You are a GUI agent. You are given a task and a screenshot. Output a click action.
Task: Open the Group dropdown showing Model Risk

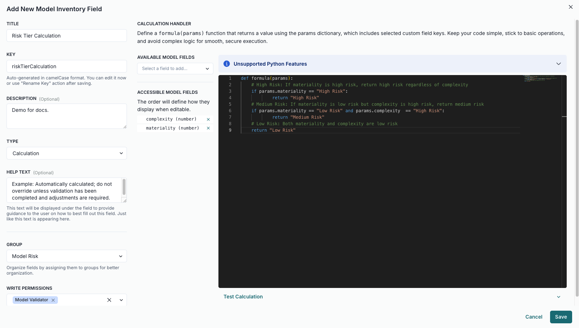tap(67, 256)
